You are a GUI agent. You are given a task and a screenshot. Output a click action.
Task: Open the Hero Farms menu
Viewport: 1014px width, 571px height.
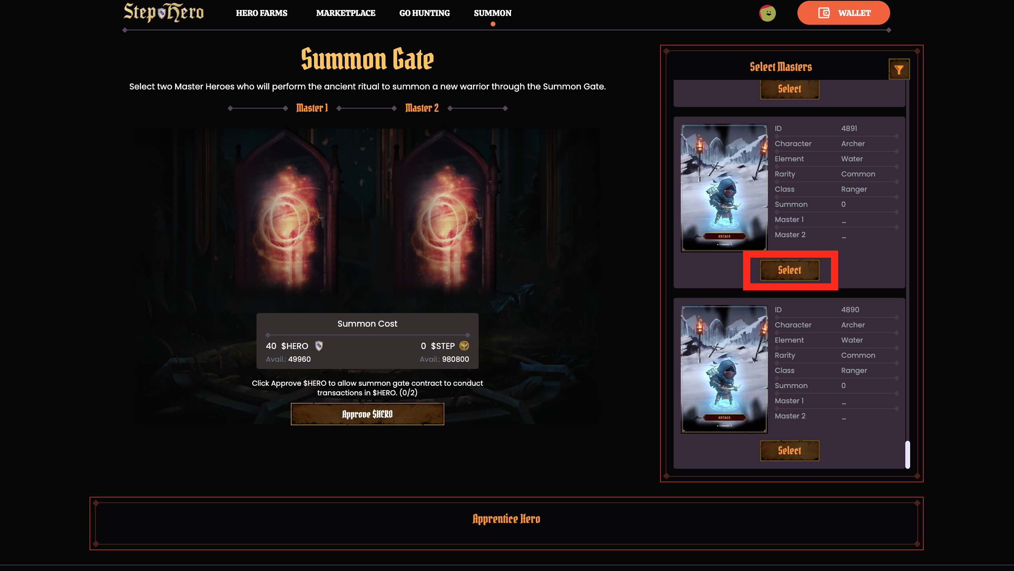262,13
